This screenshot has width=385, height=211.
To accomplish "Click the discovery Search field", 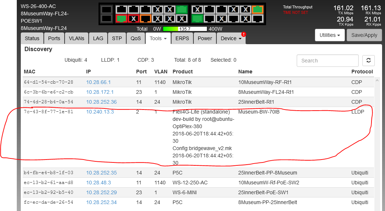I will point(327,61).
